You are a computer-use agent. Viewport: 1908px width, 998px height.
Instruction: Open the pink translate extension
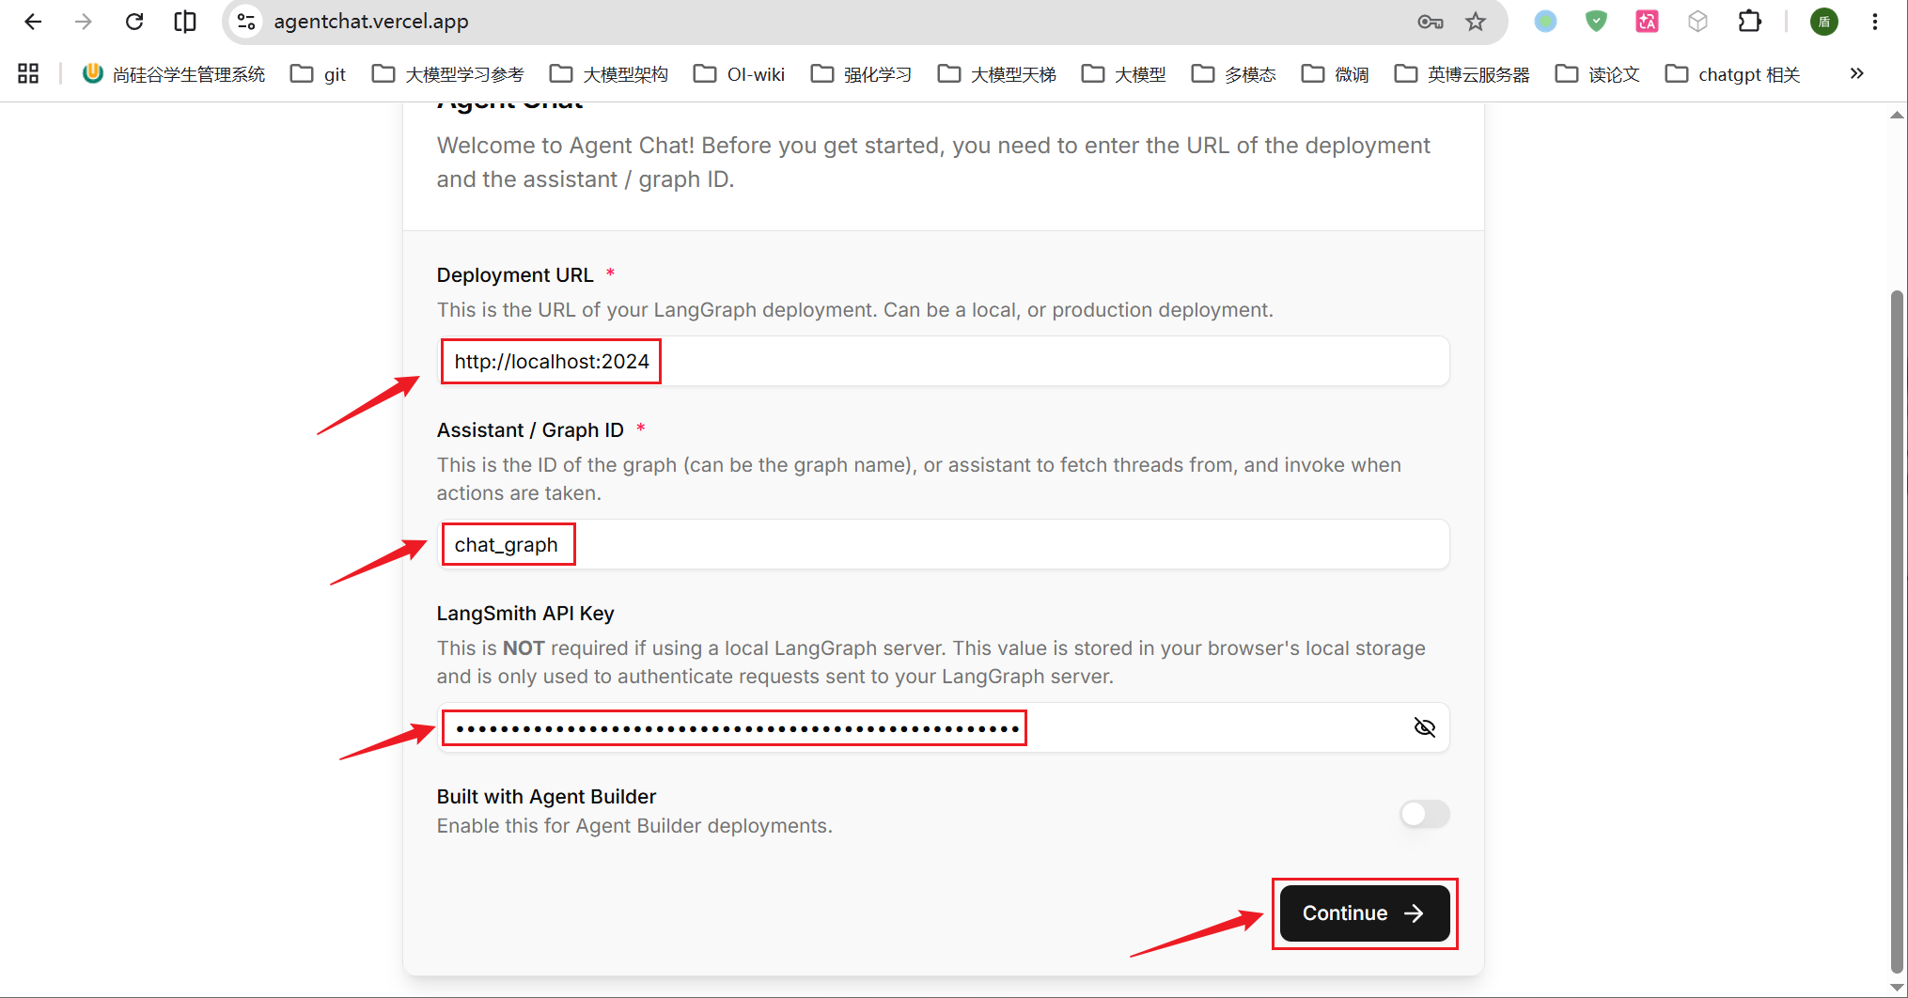coord(1647,22)
